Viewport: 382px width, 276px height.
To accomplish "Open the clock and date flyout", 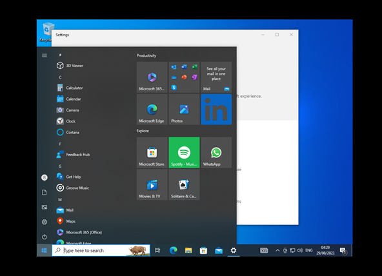I will (325, 250).
